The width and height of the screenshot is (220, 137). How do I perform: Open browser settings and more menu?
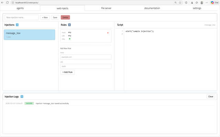click(207, 3)
